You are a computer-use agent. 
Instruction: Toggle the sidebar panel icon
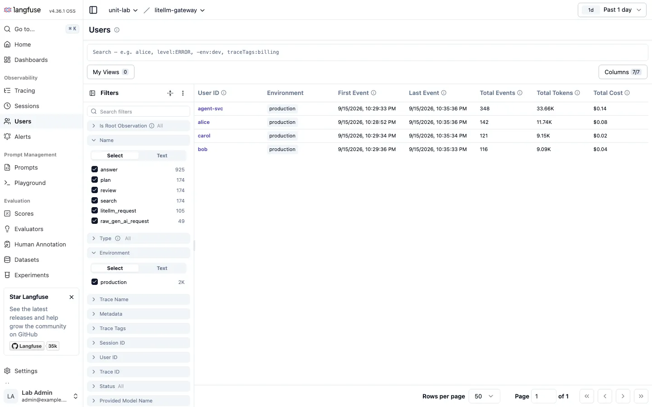coord(93,10)
